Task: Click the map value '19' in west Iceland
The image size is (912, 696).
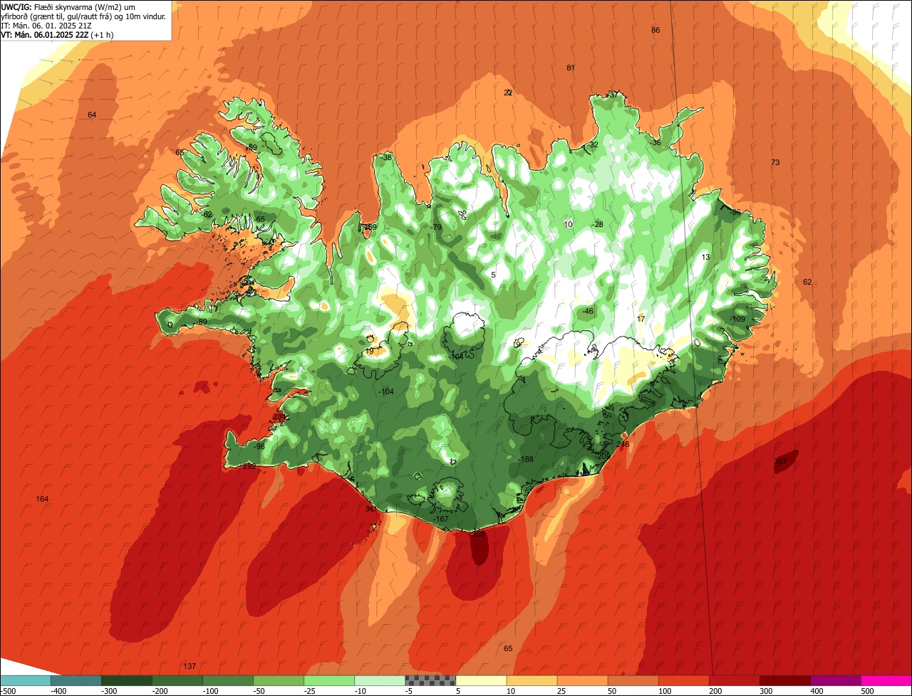Action: (x=369, y=351)
